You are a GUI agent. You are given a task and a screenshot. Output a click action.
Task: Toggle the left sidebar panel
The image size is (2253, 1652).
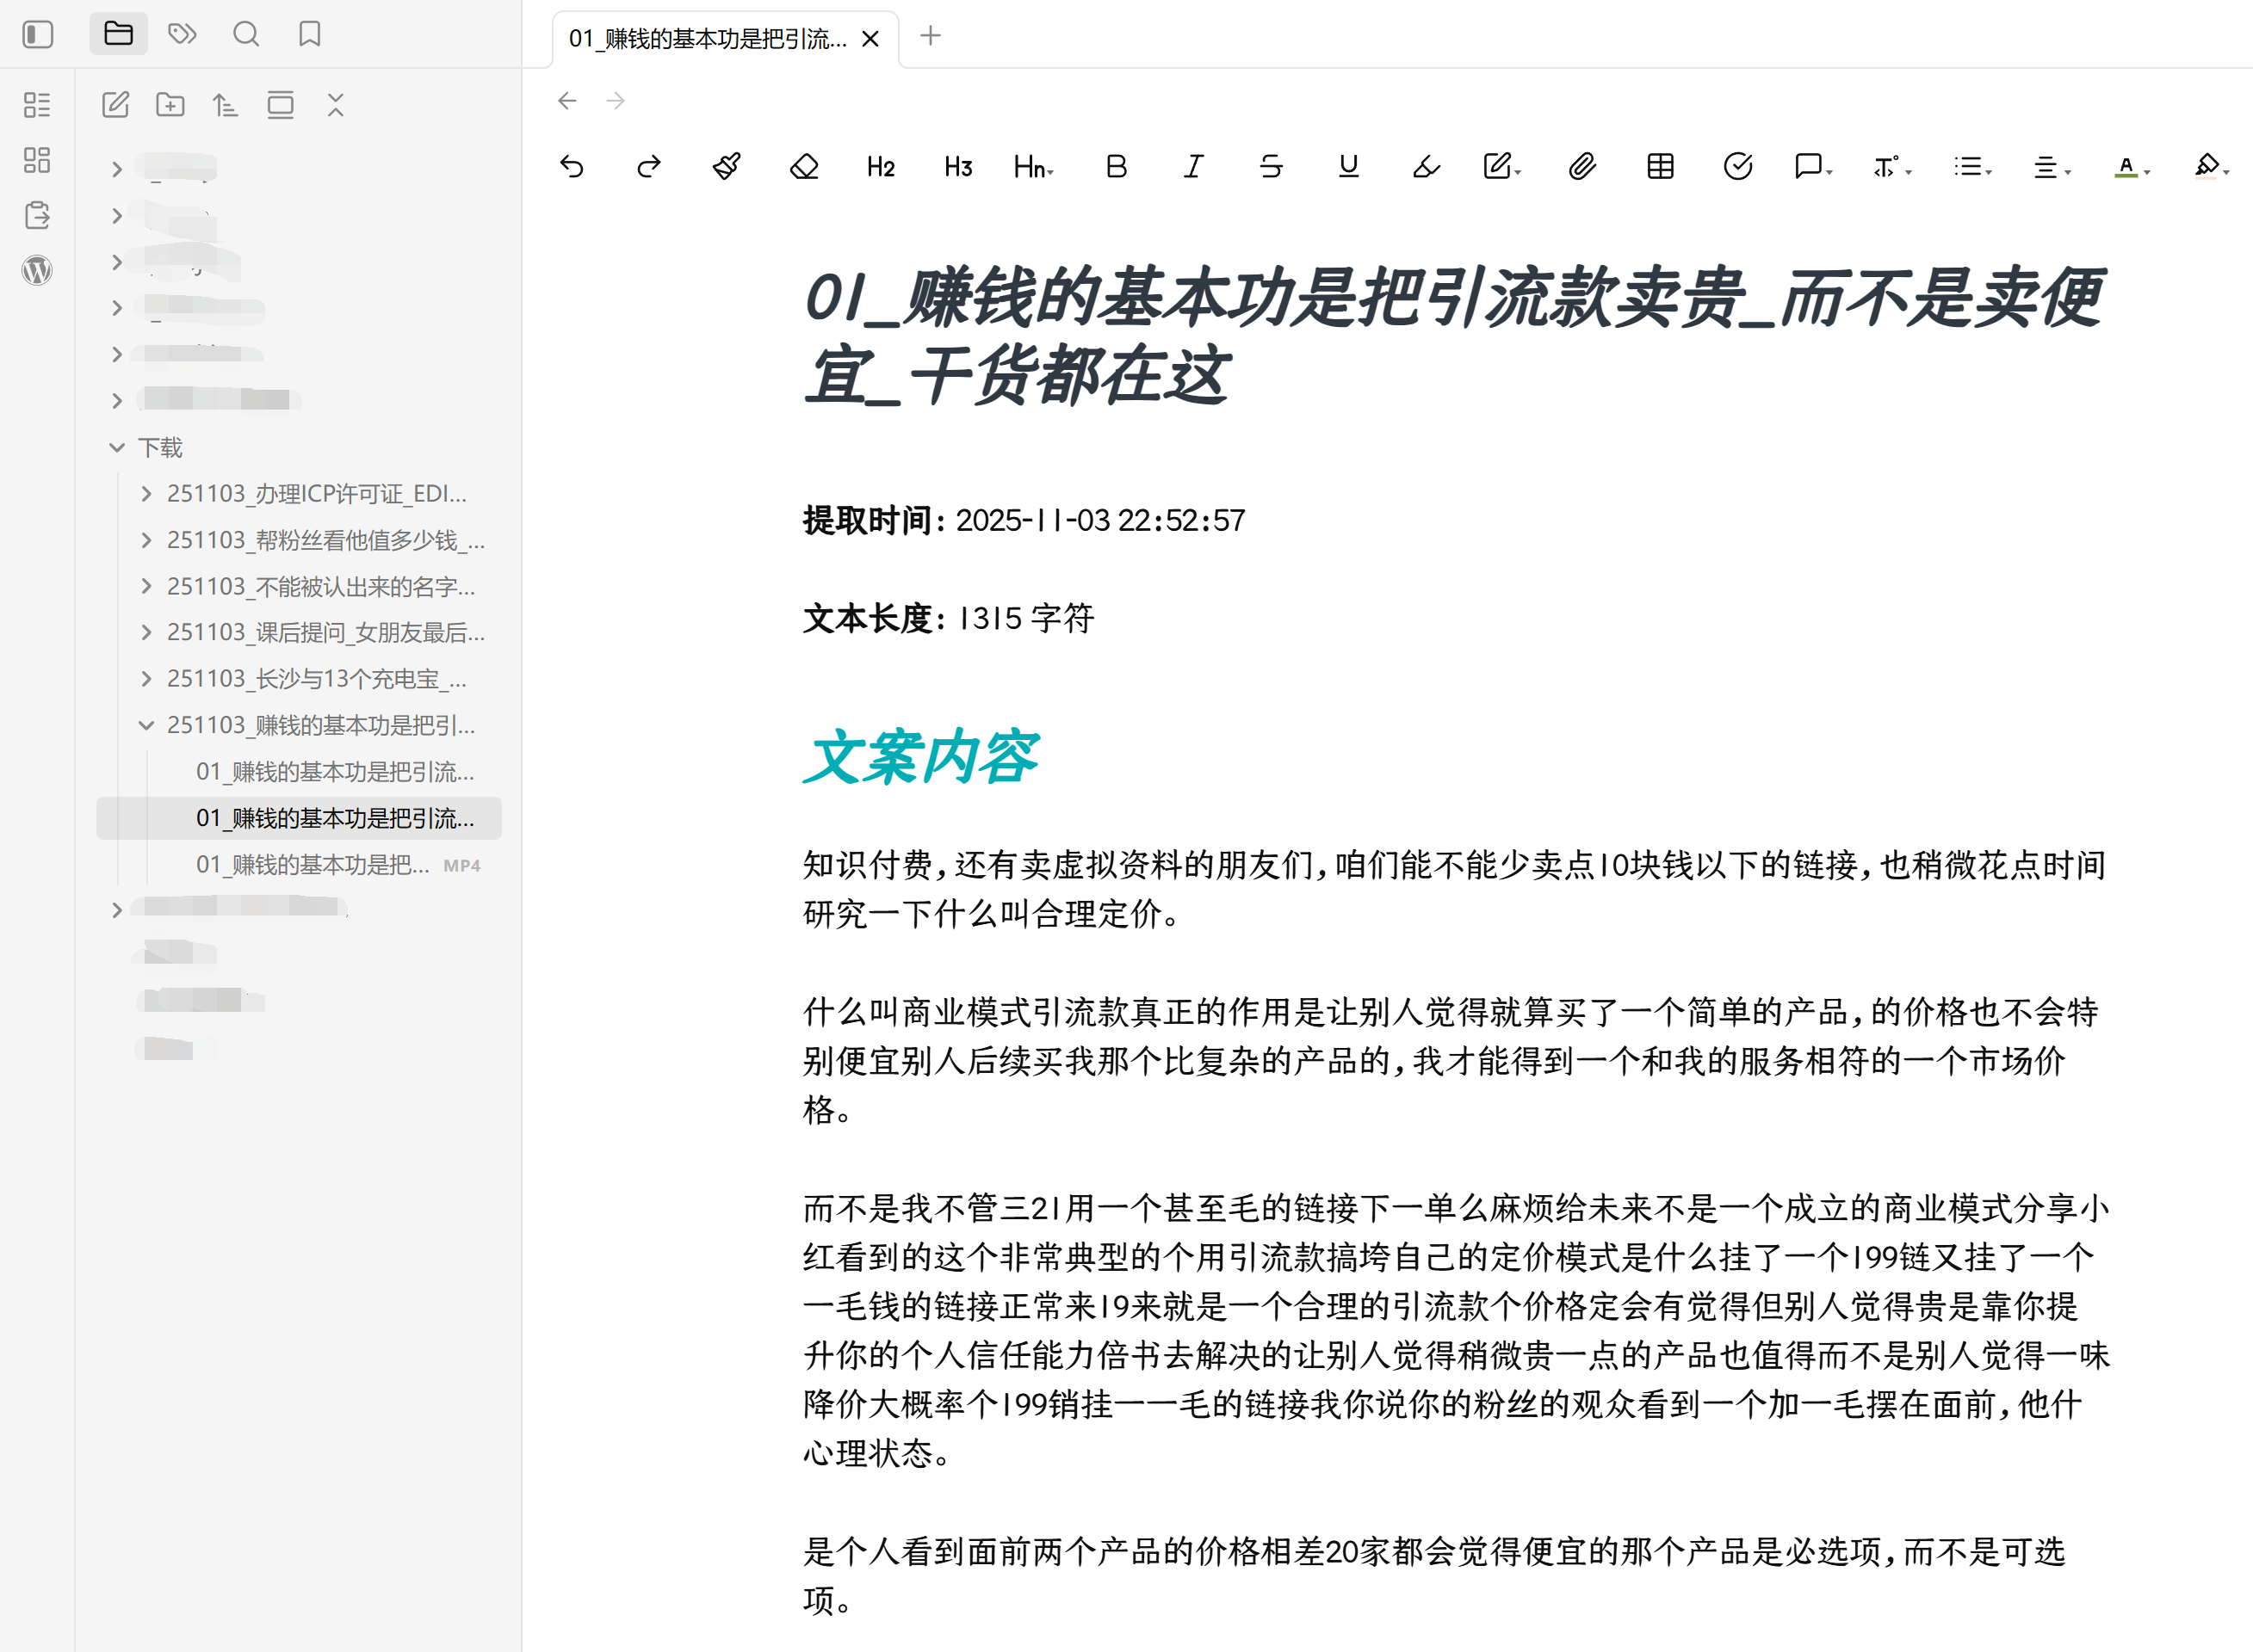coord(38,35)
